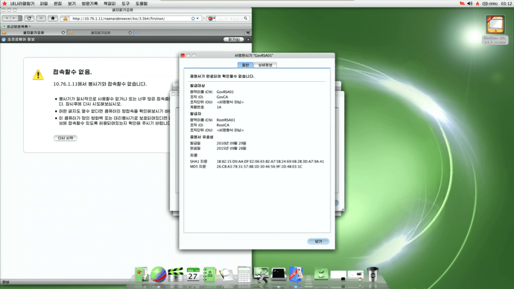Switch to the 상세정보 tab in certificate dialog
514x289 pixels.
[x=265, y=65]
